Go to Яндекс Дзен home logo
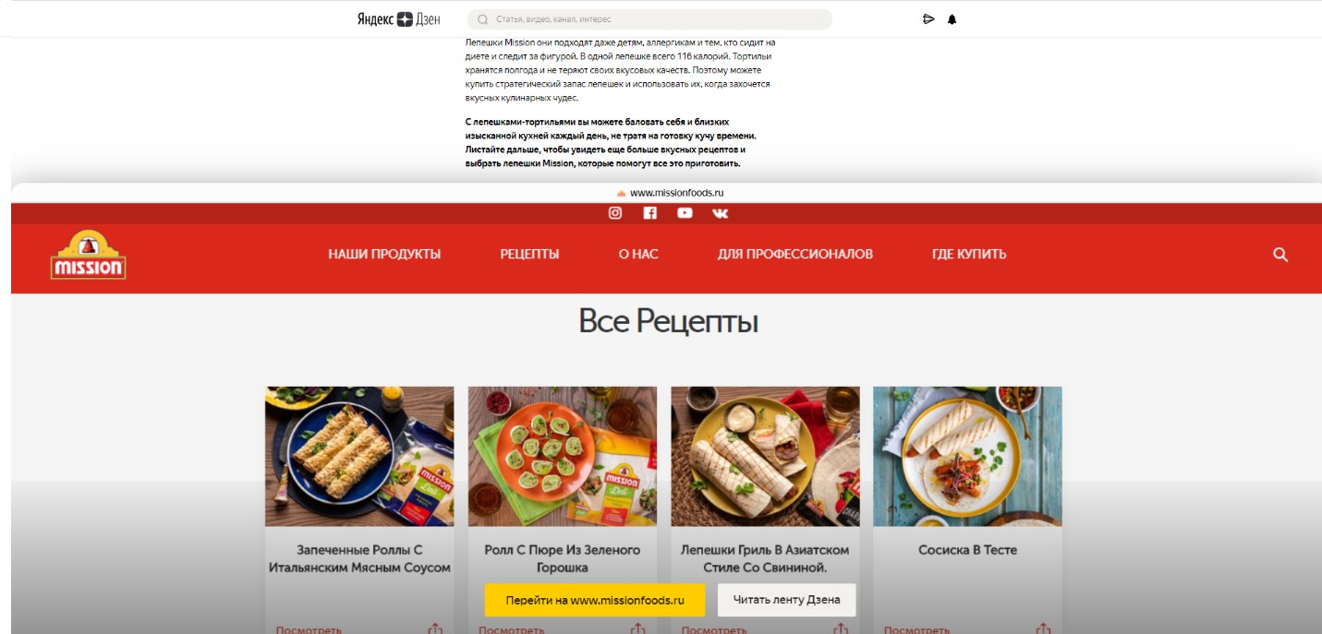 point(399,19)
